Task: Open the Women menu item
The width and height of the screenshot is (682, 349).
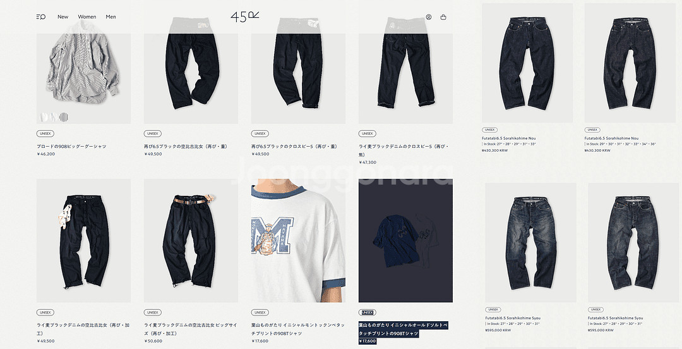Action: (87, 17)
